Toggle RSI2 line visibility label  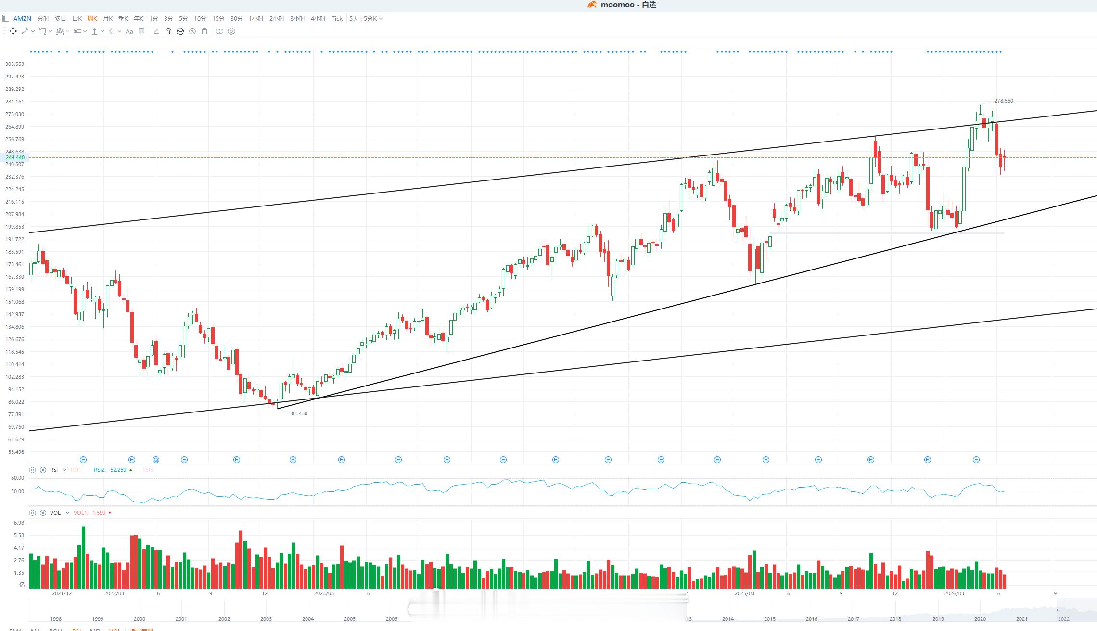[100, 470]
